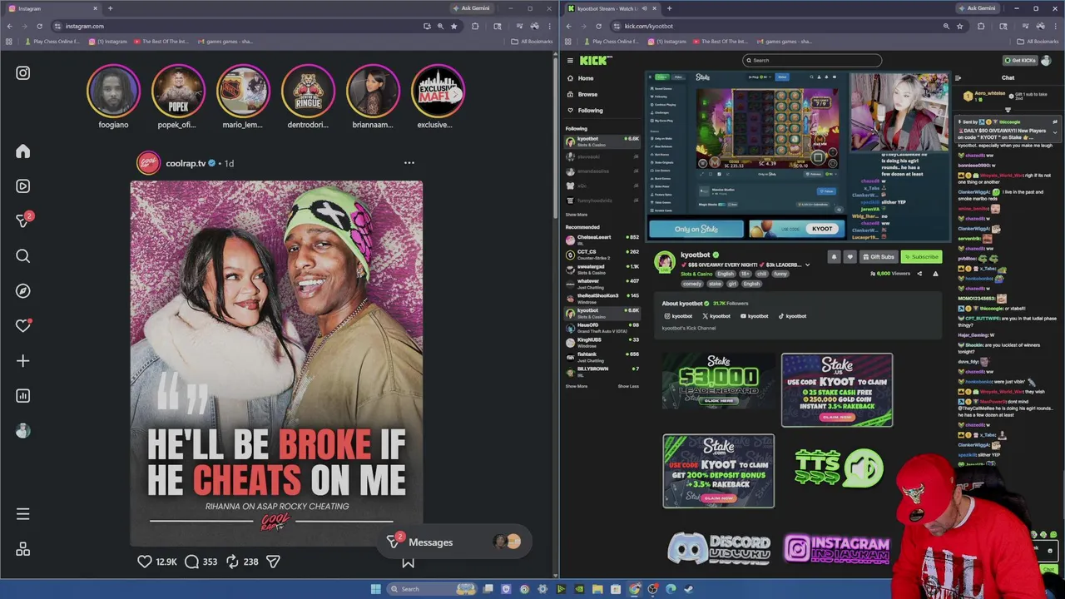The image size is (1065, 599).
Task: Share the coolrap.tv post via send icon
Action: [x=273, y=562]
